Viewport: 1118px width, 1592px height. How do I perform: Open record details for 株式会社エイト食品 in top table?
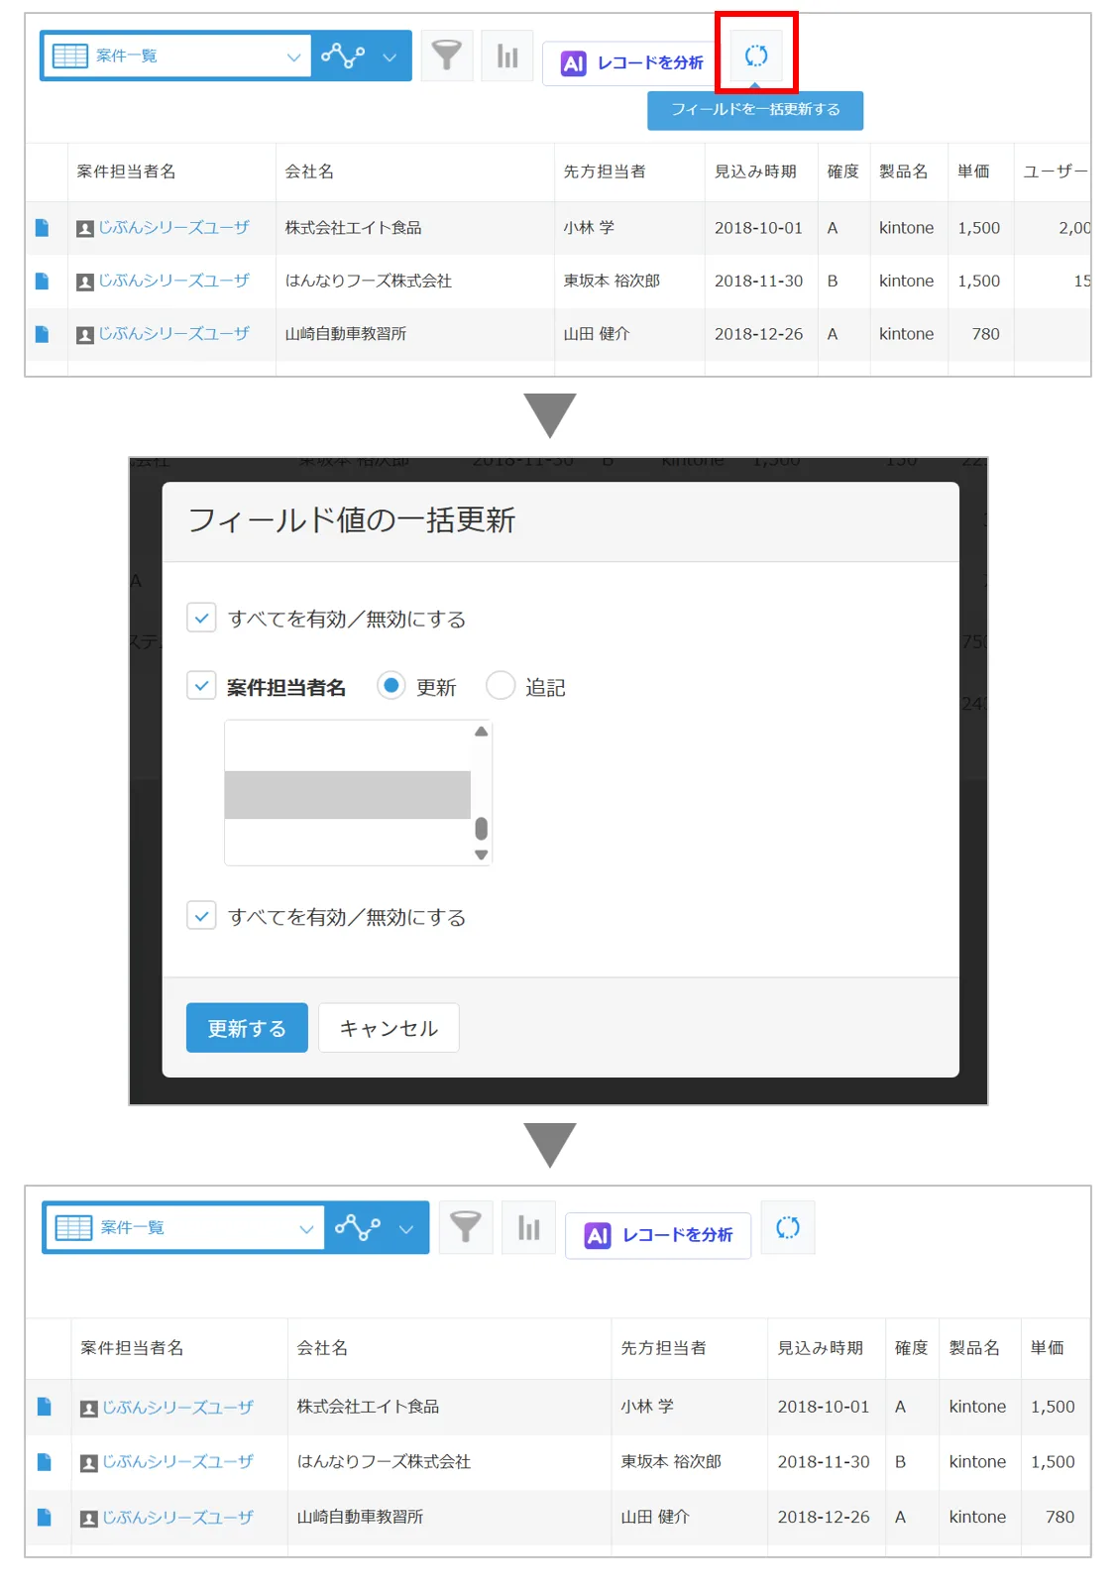pyautogui.click(x=42, y=228)
